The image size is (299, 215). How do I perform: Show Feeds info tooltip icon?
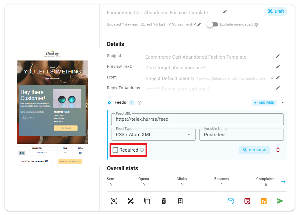[140, 103]
